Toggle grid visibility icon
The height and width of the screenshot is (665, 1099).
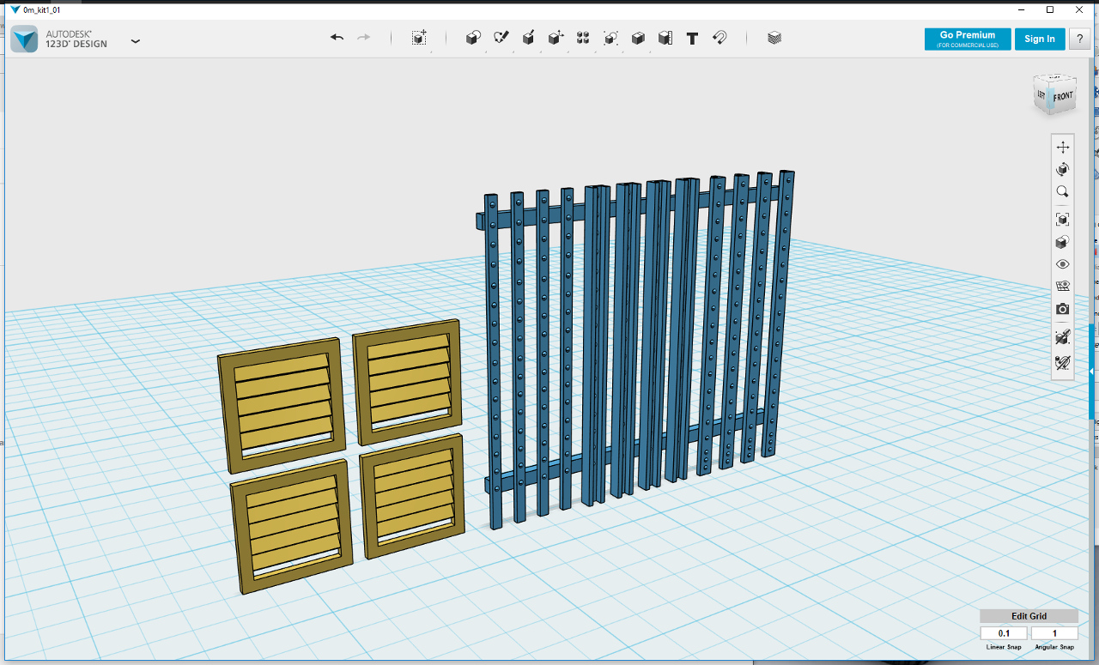click(1063, 287)
